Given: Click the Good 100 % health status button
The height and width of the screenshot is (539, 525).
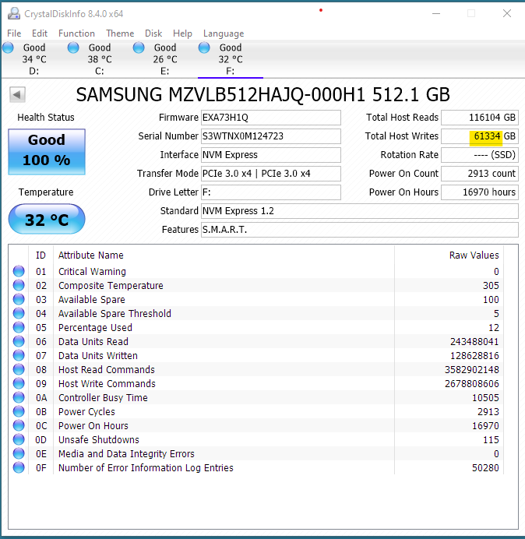Looking at the screenshot, I should [x=47, y=152].
